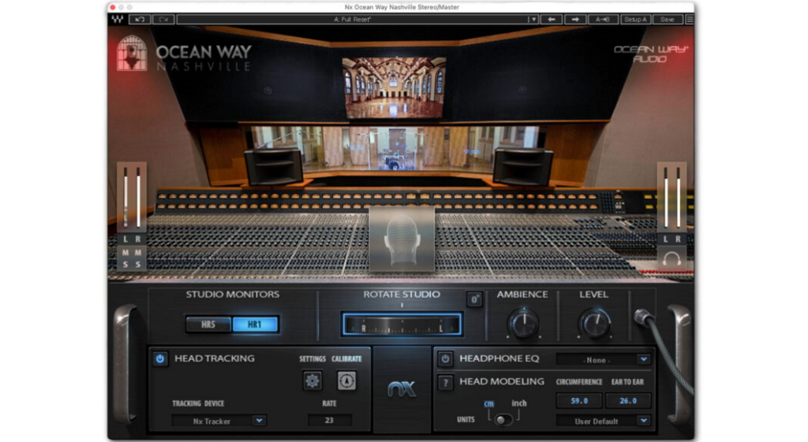The width and height of the screenshot is (808, 442).
Task: Toggle Headphone EQ power button
Action: (x=445, y=358)
